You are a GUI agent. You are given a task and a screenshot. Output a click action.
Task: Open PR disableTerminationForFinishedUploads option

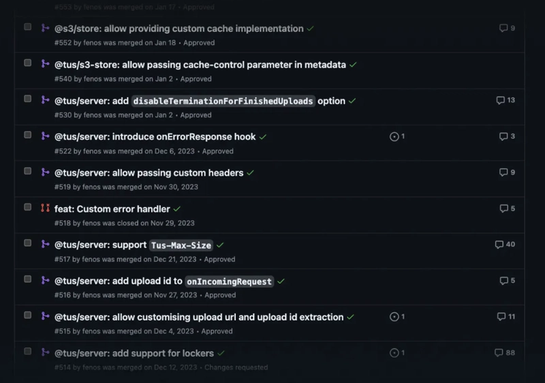click(x=200, y=101)
